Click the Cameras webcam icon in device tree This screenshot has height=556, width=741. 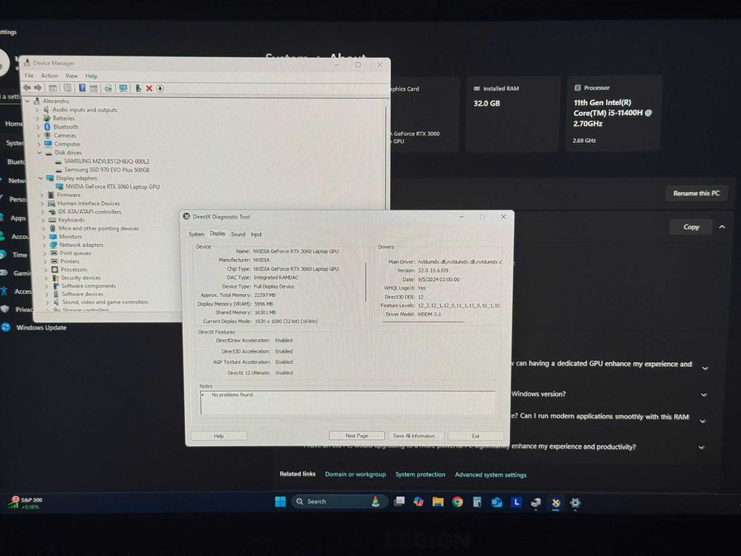pyautogui.click(x=48, y=135)
